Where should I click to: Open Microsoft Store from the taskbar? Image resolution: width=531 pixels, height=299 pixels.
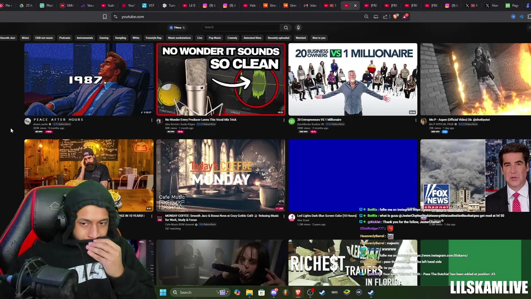tap(261, 292)
